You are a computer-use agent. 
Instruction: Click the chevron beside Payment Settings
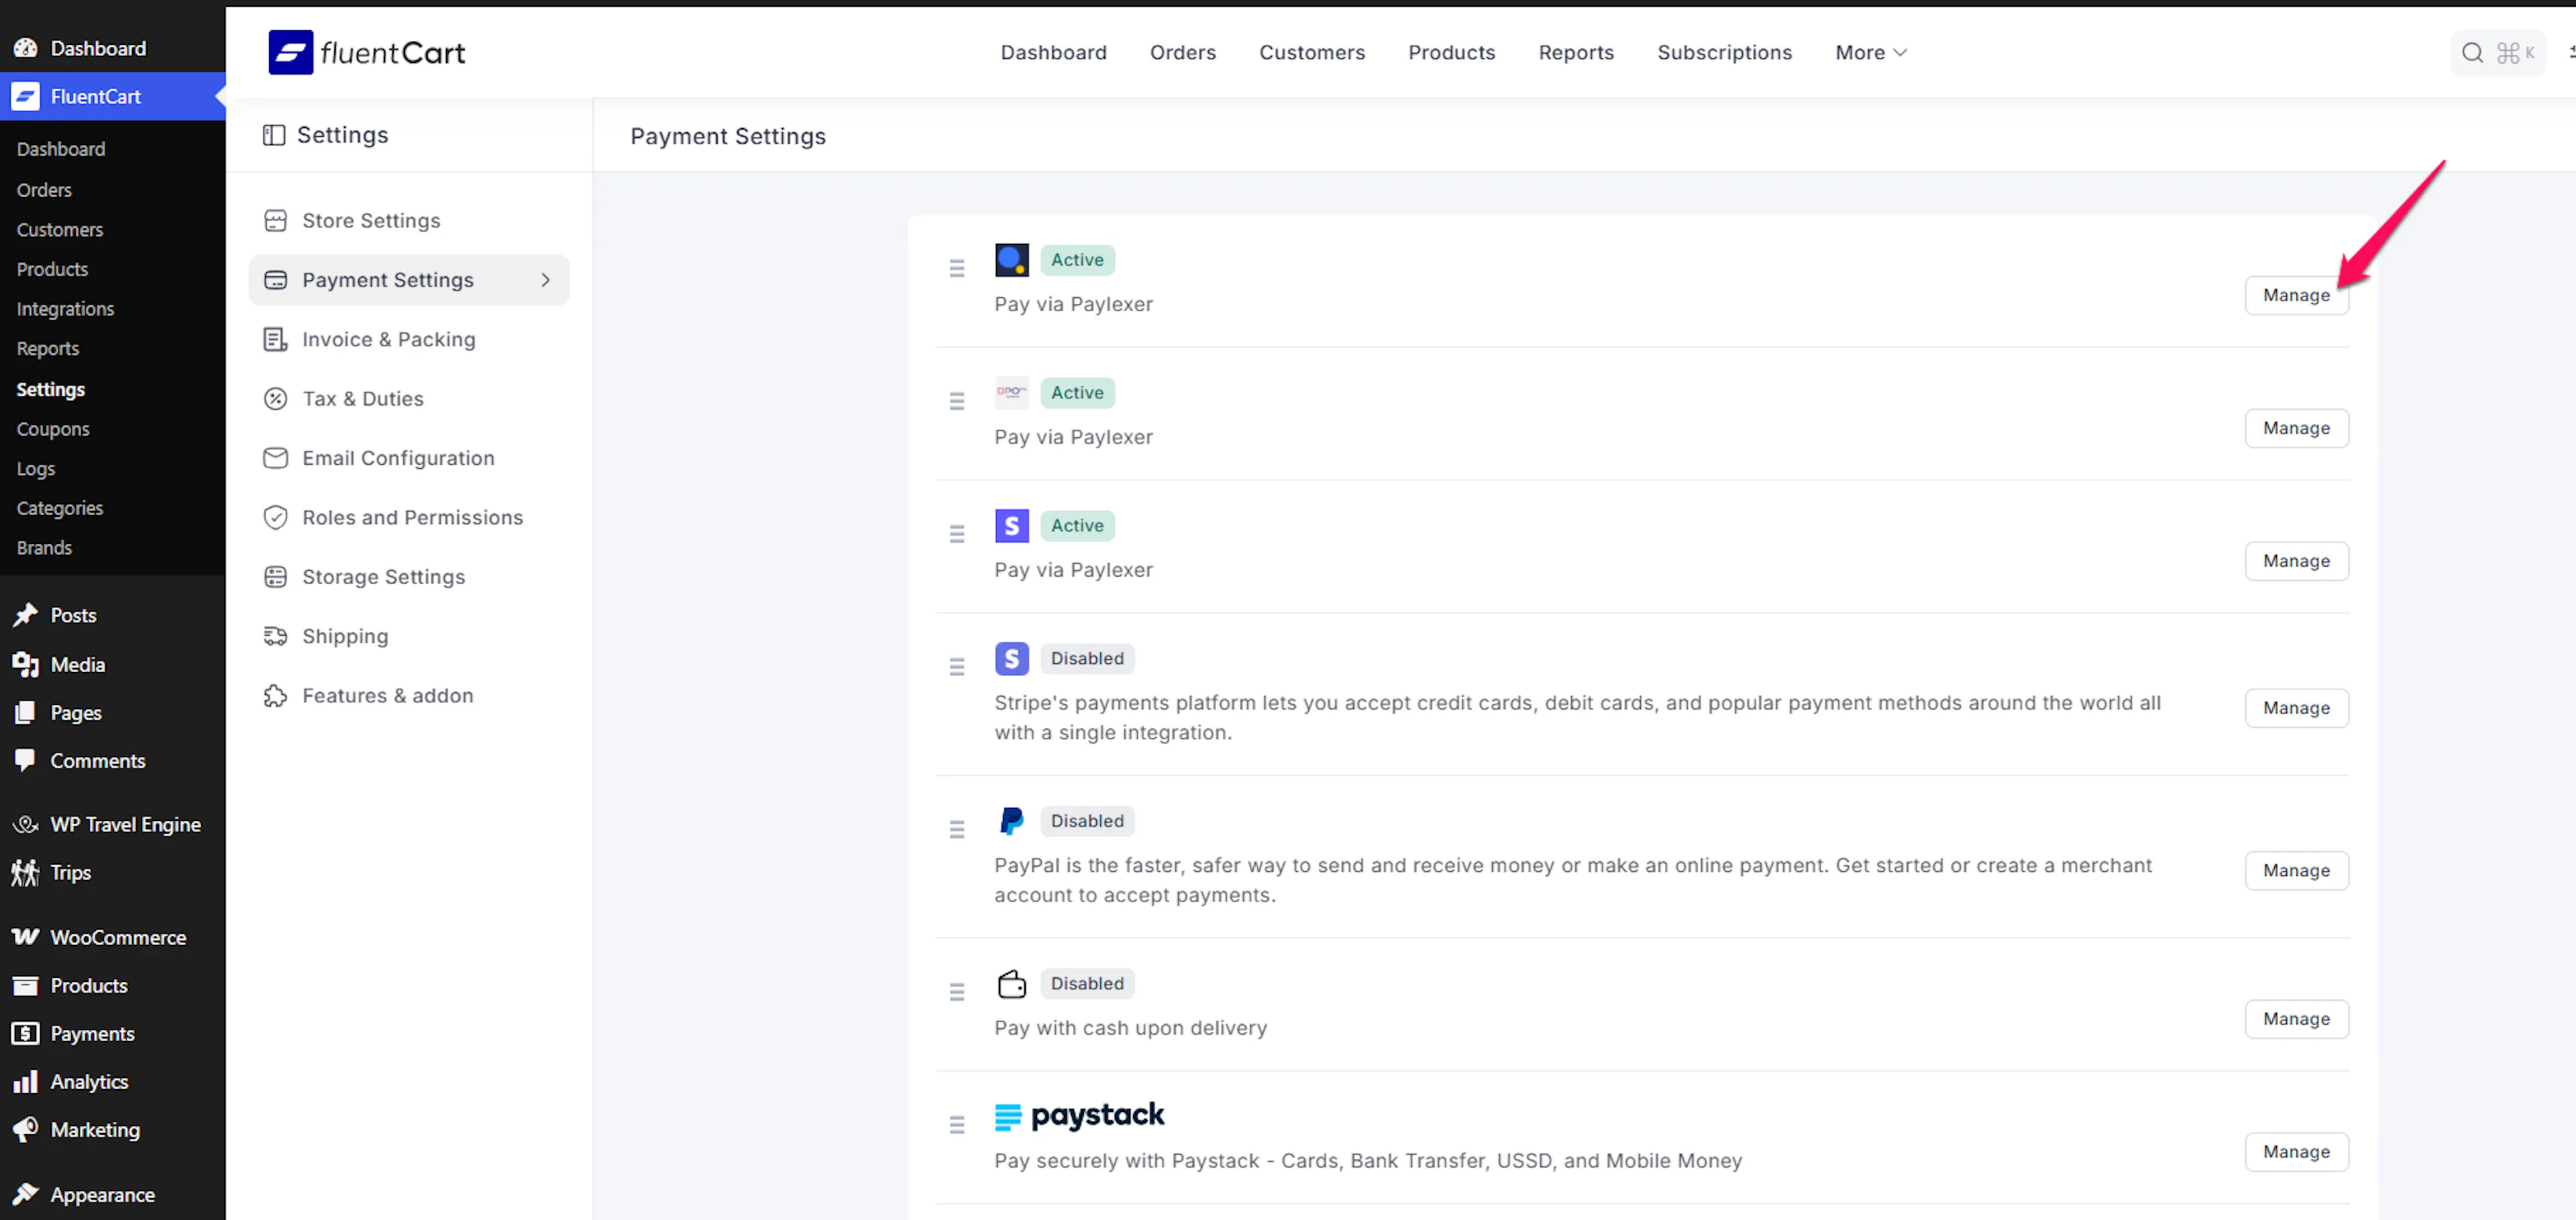pos(545,280)
